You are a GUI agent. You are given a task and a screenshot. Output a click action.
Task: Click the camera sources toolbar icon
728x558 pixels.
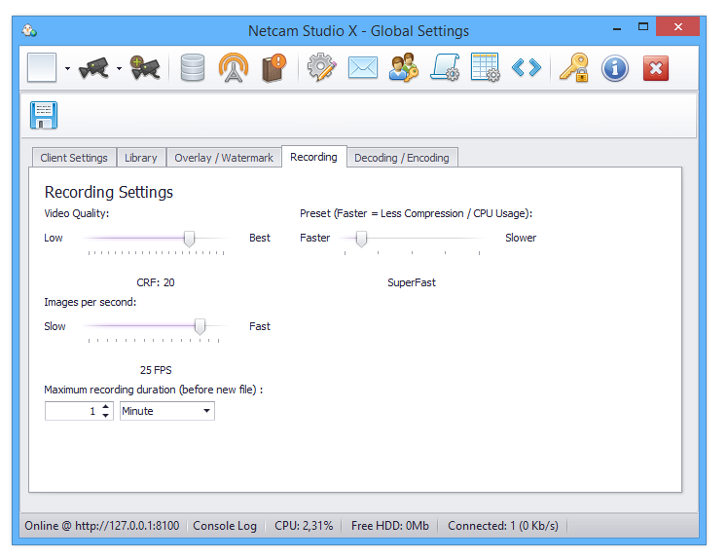point(93,68)
